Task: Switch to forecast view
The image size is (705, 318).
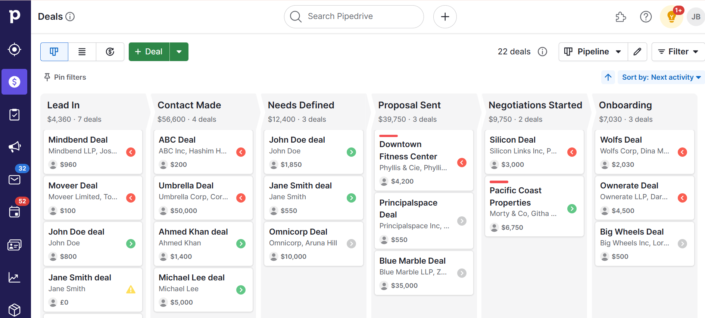Action: 110,51
